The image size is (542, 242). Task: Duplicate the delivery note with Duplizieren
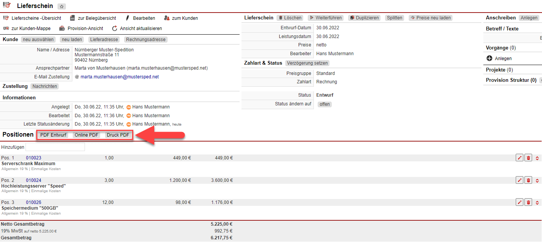(365, 18)
